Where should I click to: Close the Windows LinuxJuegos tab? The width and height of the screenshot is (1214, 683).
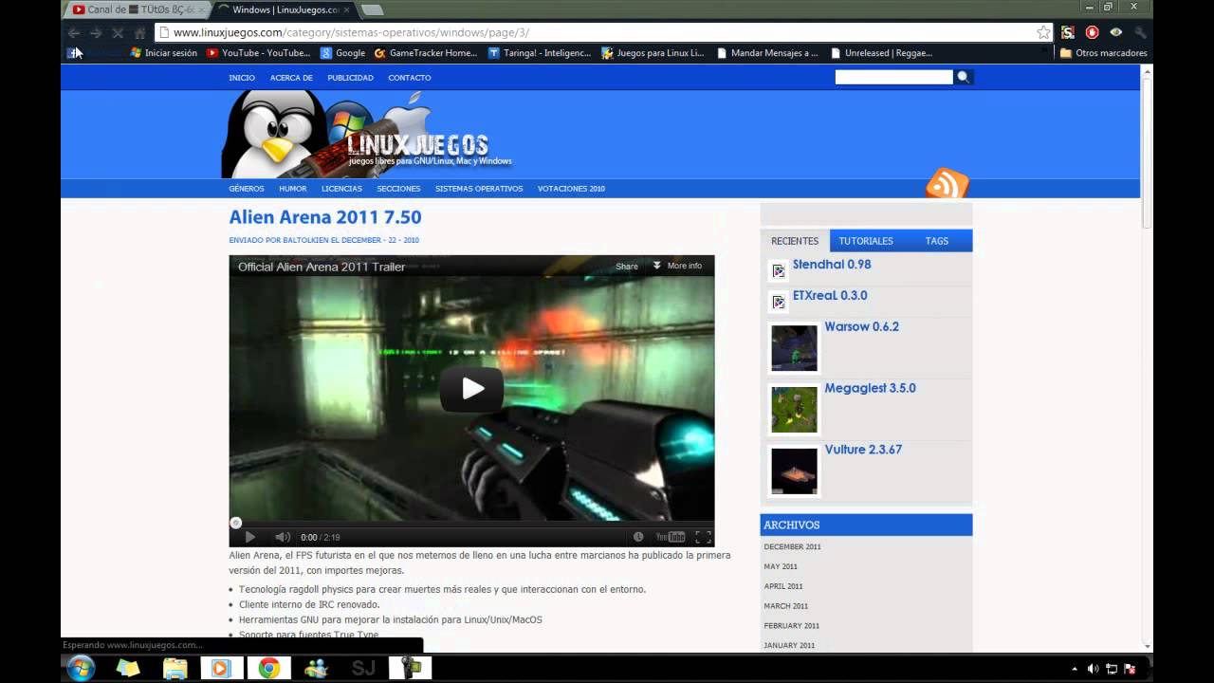(345, 9)
